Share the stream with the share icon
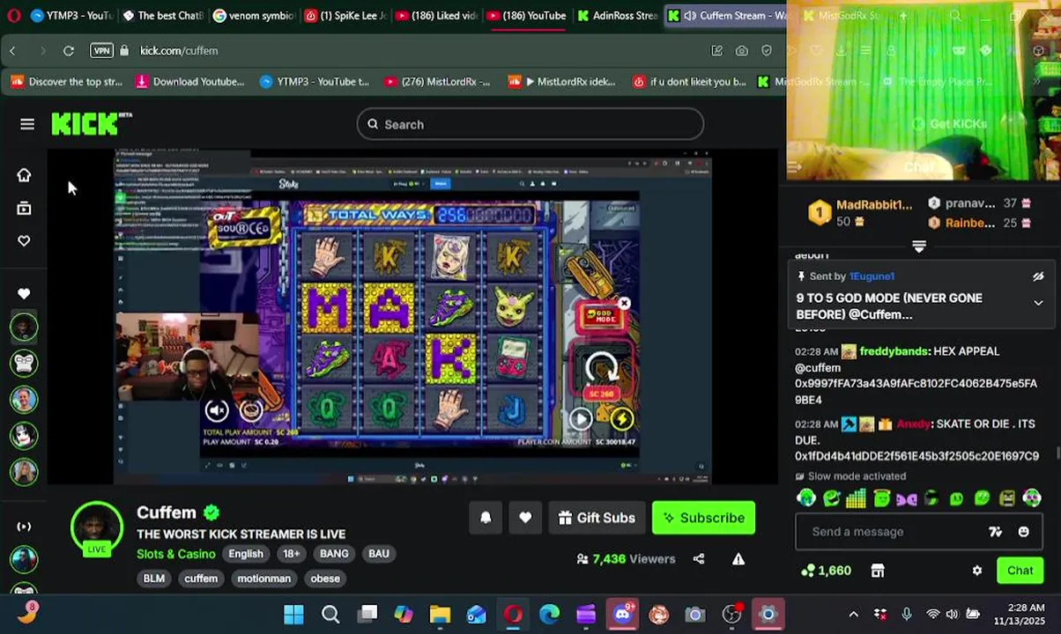1061x634 pixels. point(699,558)
